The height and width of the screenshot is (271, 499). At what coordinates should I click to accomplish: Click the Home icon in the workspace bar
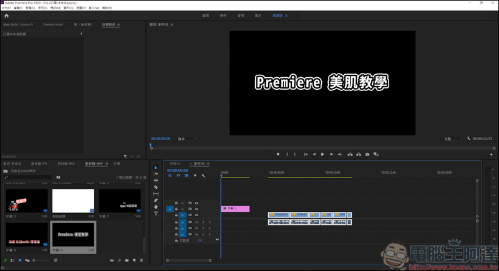click(x=7, y=15)
